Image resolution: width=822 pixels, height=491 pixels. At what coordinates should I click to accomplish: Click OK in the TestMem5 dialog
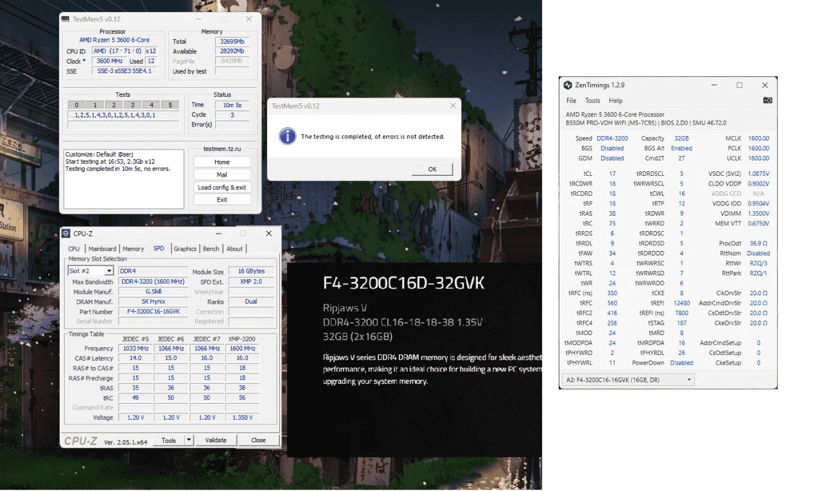pos(432,169)
